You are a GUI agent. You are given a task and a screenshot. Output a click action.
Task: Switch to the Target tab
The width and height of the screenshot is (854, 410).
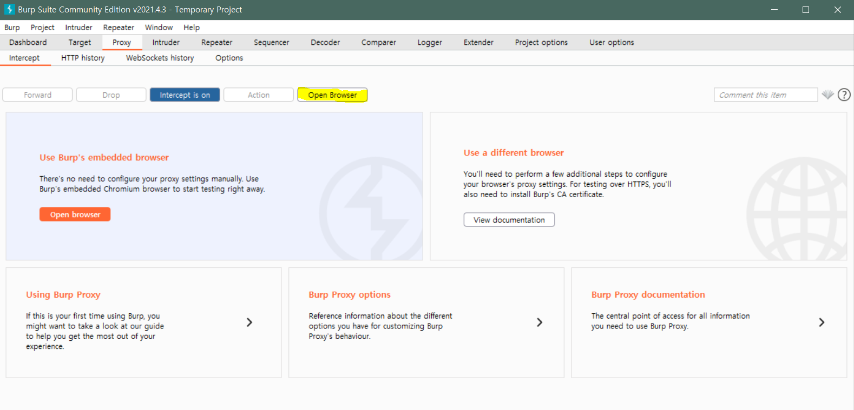(x=80, y=42)
